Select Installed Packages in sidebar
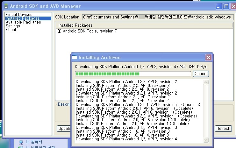The image size is (236, 148). click(28, 18)
